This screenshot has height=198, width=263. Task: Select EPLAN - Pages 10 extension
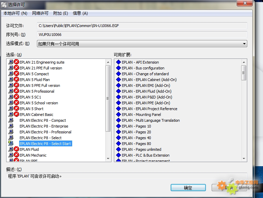(x=136, y=126)
